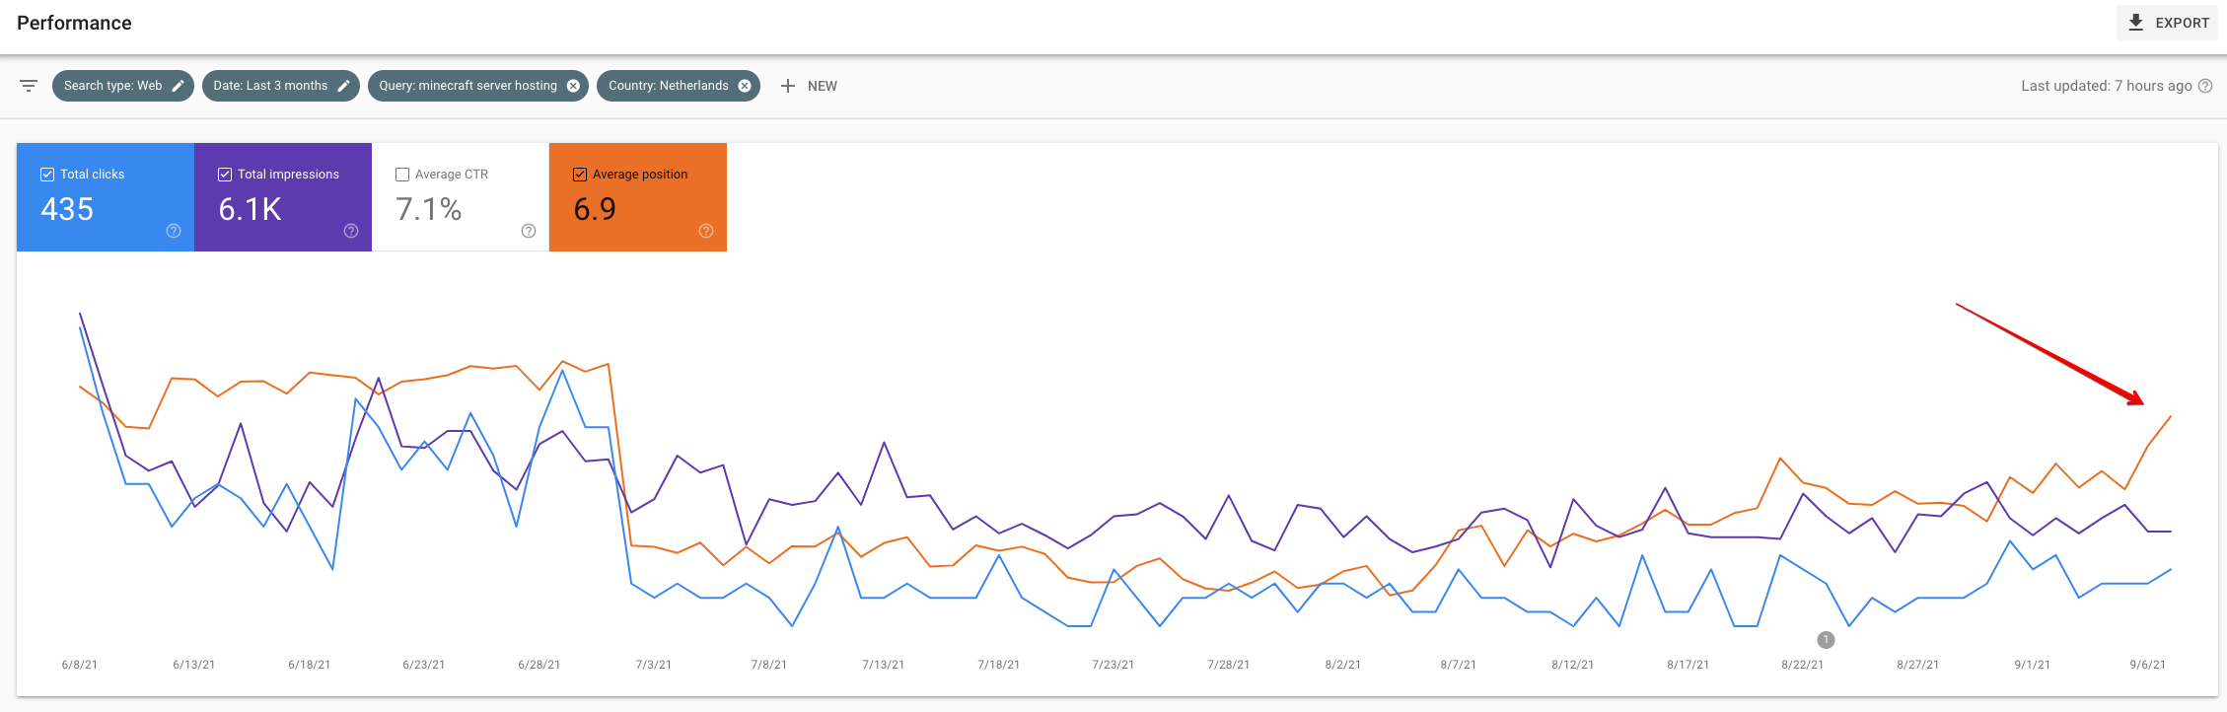Screen dimensions: 2227x712
Task: Export the performance report
Action: click(x=2167, y=23)
